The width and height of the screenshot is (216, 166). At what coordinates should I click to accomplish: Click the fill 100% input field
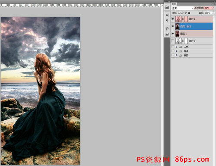pos(207,13)
